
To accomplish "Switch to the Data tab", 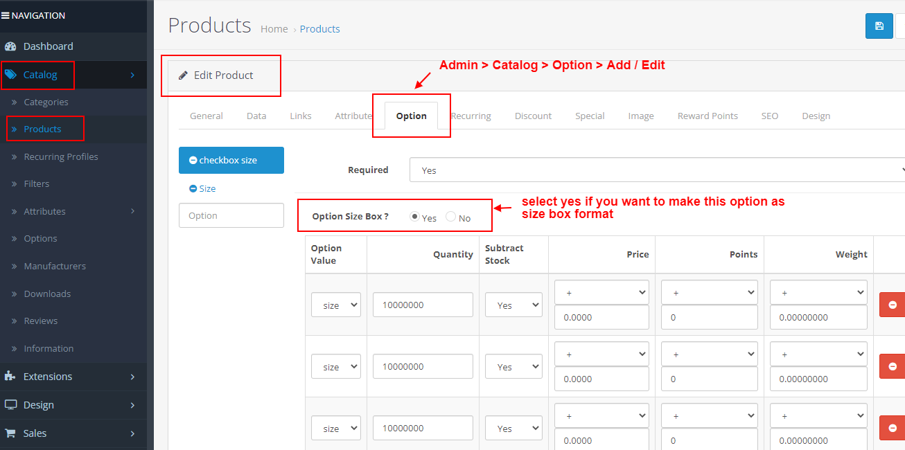I will [256, 116].
